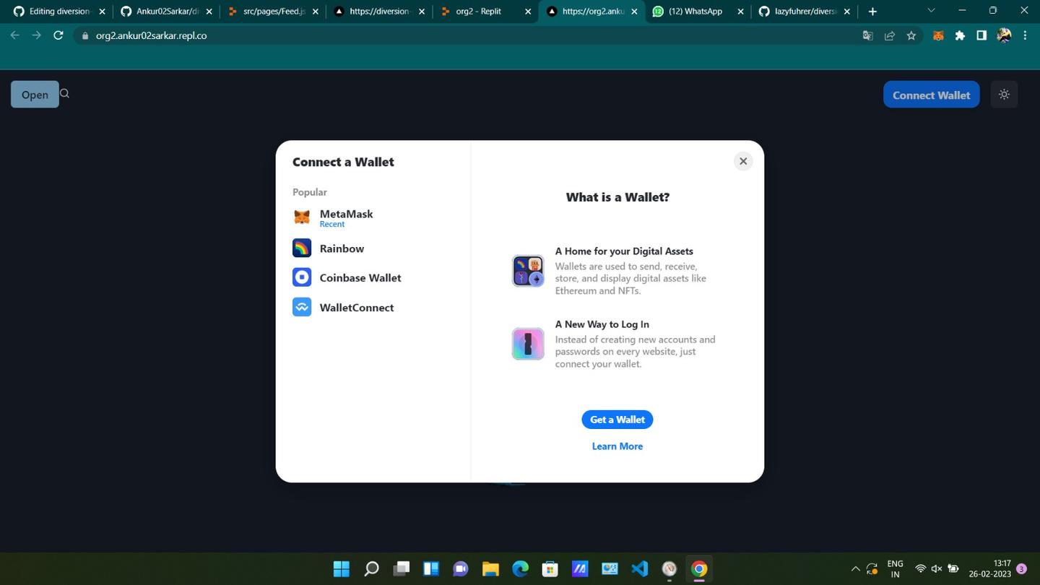The height and width of the screenshot is (585, 1040).
Task: Click 'A New Way to Log In' text
Action: (602, 324)
